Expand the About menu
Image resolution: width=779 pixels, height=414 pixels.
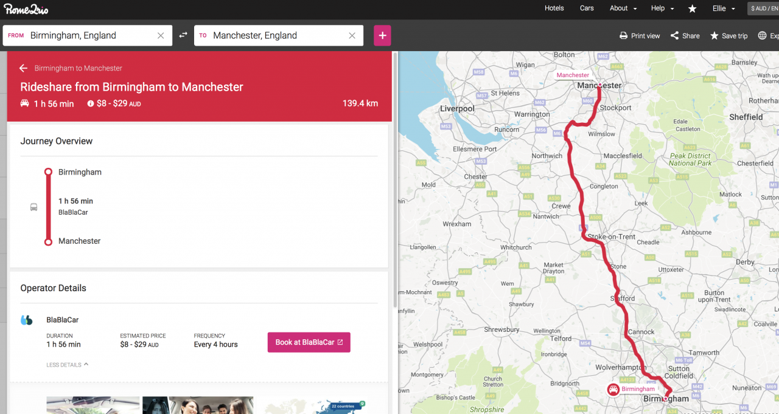[623, 9]
